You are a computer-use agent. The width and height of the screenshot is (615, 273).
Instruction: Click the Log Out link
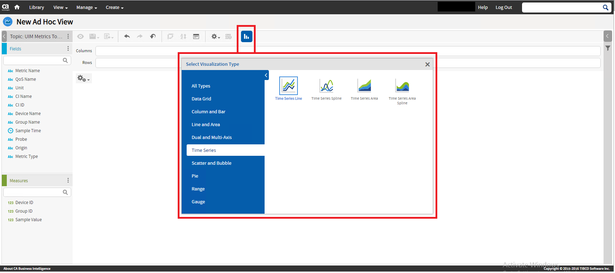[503, 8]
